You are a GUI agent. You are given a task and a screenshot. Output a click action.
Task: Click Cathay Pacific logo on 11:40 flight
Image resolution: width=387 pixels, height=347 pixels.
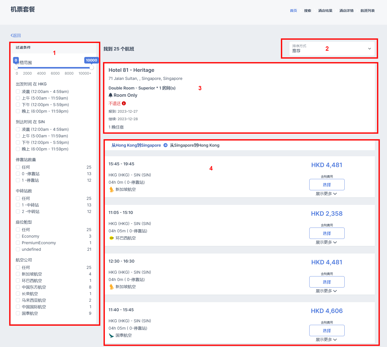click(x=112, y=335)
